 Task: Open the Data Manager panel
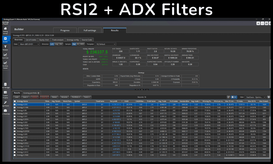click(x=5, y=85)
